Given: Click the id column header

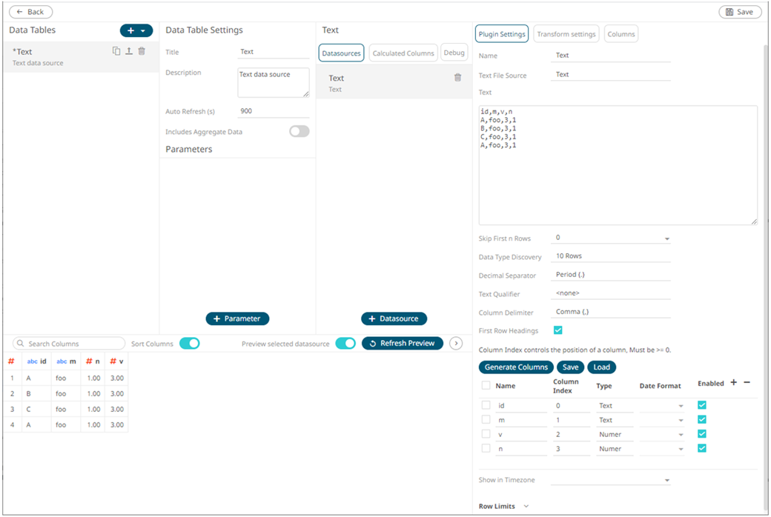Looking at the screenshot, I should pyautogui.click(x=36, y=361).
